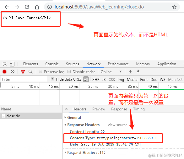Reload the close.do page
The image size is (184, 159).
pyautogui.click(x=27, y=7)
